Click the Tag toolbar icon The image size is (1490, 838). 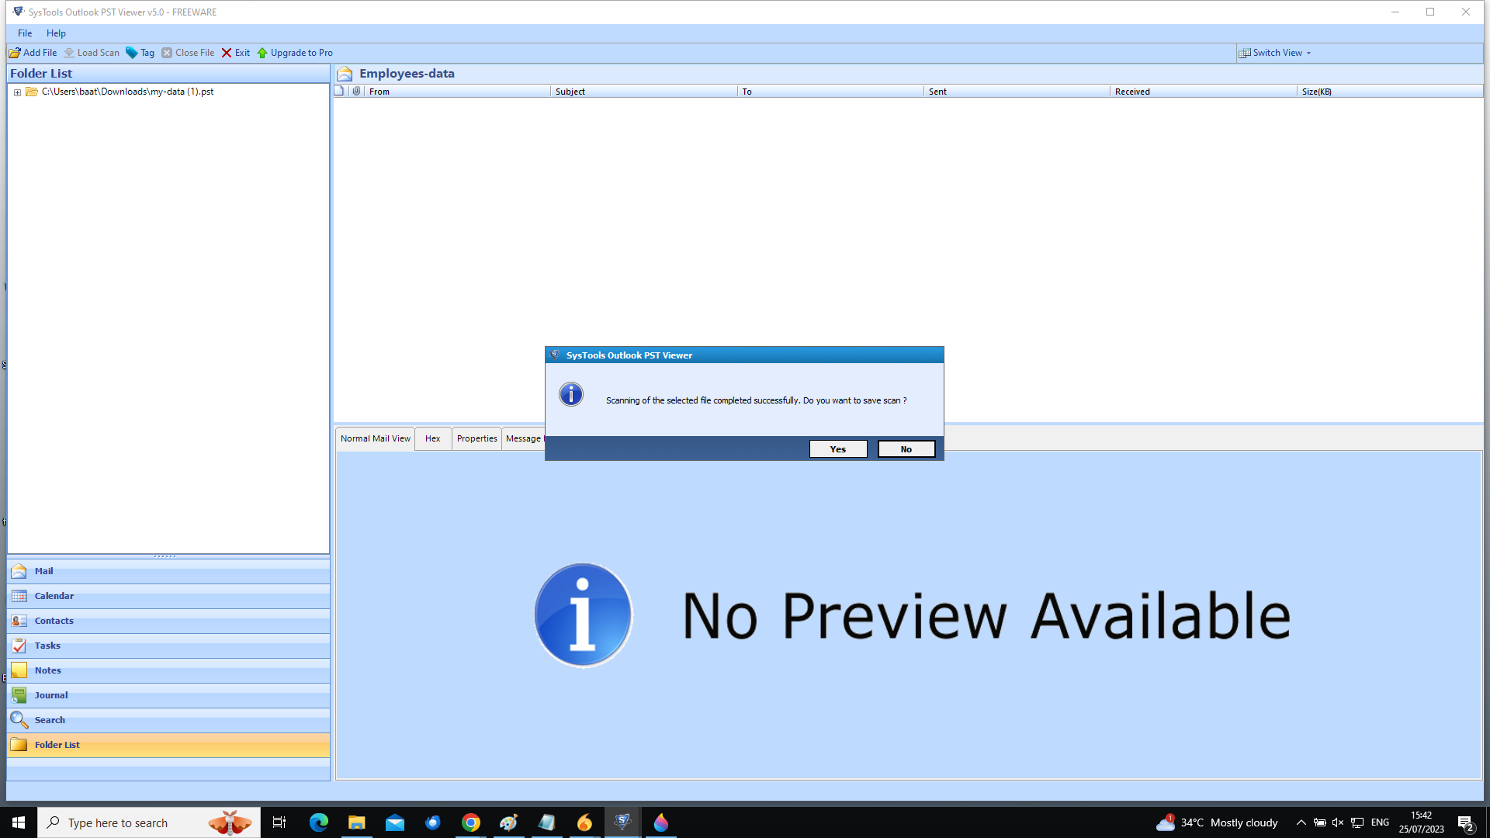(132, 53)
